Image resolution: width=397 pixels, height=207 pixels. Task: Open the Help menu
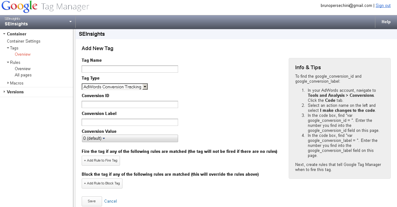click(x=386, y=22)
